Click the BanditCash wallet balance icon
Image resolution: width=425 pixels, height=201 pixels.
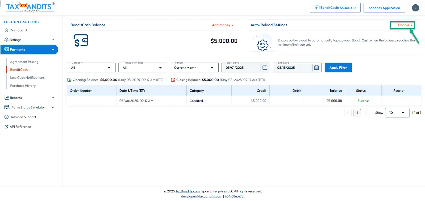tap(81, 41)
